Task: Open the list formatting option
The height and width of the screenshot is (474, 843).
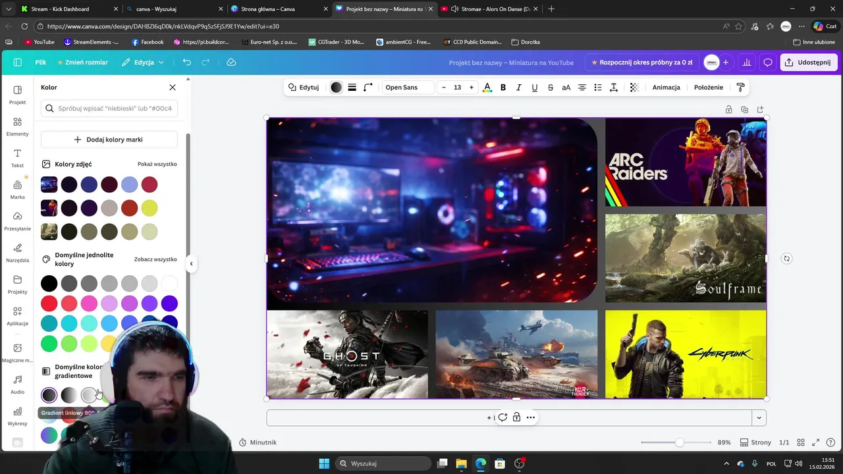Action: 598,88
